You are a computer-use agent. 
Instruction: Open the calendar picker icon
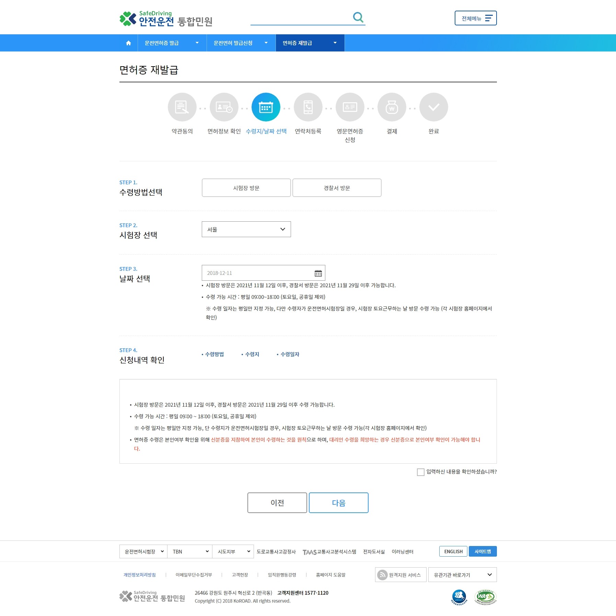tap(318, 273)
